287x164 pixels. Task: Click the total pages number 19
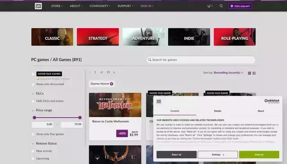tap(108, 73)
